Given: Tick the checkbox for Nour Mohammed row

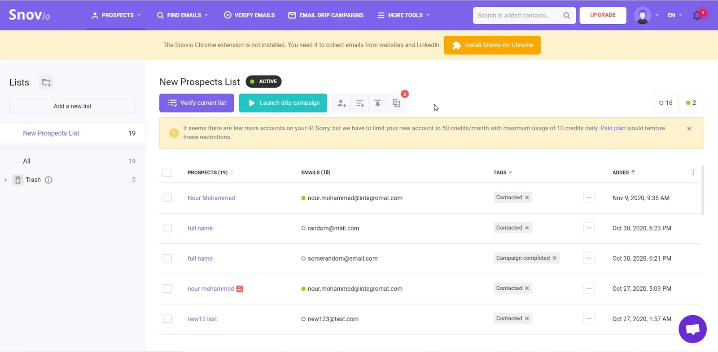Looking at the screenshot, I should click(x=167, y=198).
